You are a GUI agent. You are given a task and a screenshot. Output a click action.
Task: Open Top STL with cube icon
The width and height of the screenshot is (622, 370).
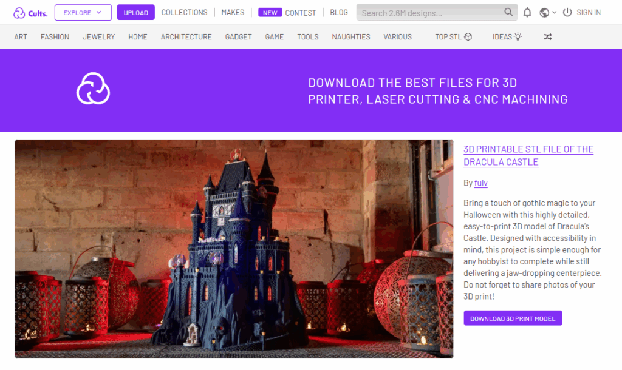pyautogui.click(x=453, y=37)
